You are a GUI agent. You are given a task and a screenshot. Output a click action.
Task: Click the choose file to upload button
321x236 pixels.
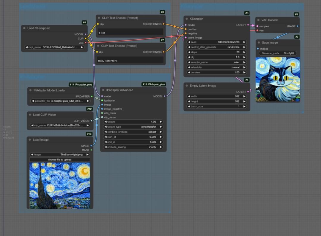click(x=60, y=160)
